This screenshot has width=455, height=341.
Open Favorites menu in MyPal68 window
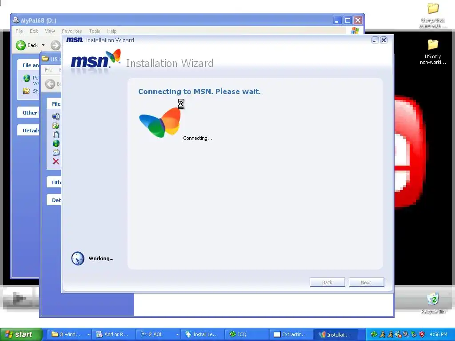tap(72, 31)
